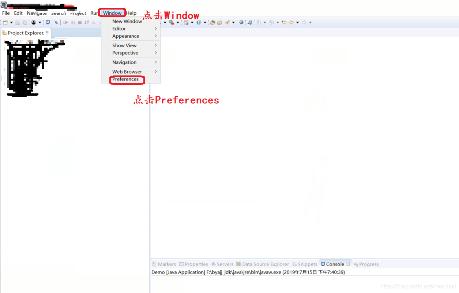Expand the Navigation submenu

click(131, 62)
